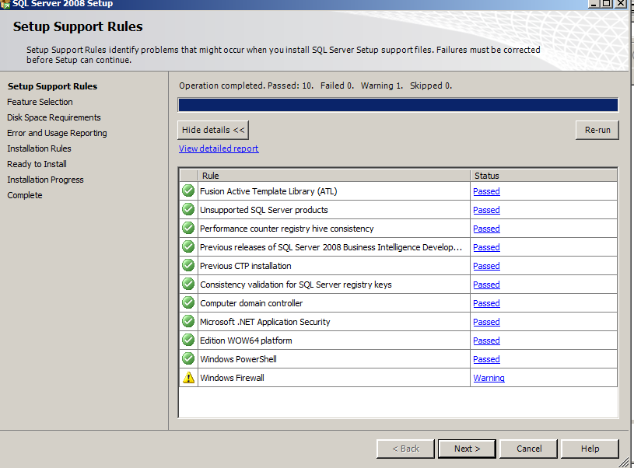The height and width of the screenshot is (468, 634).
Task: Cancel the SQL Server setup
Action: pyautogui.click(x=529, y=449)
